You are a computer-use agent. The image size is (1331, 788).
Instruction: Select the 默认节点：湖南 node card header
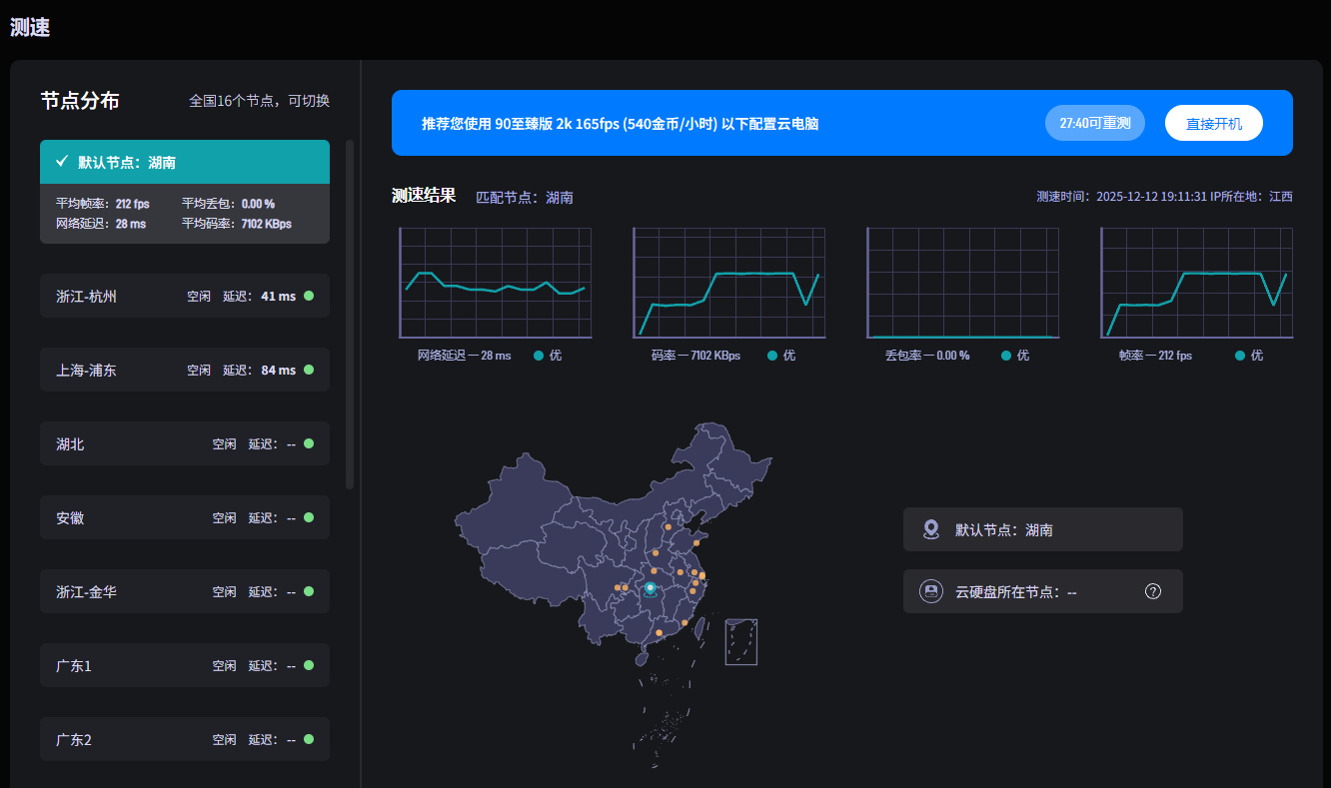tap(185, 162)
